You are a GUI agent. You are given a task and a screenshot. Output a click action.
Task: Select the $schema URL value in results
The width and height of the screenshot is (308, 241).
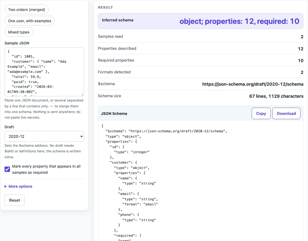coord(253,84)
